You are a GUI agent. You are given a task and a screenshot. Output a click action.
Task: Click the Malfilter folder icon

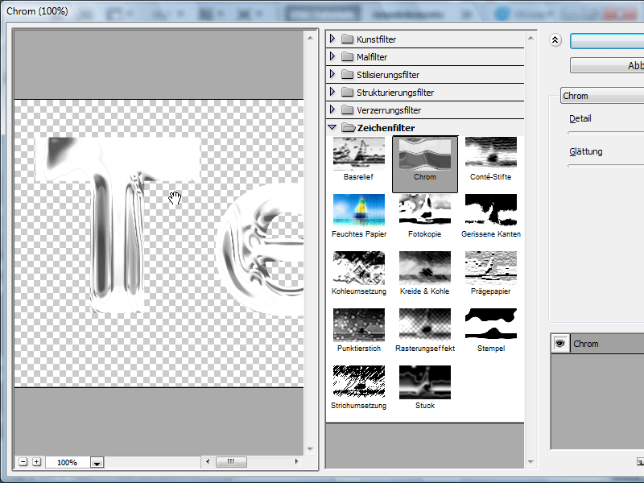(348, 56)
